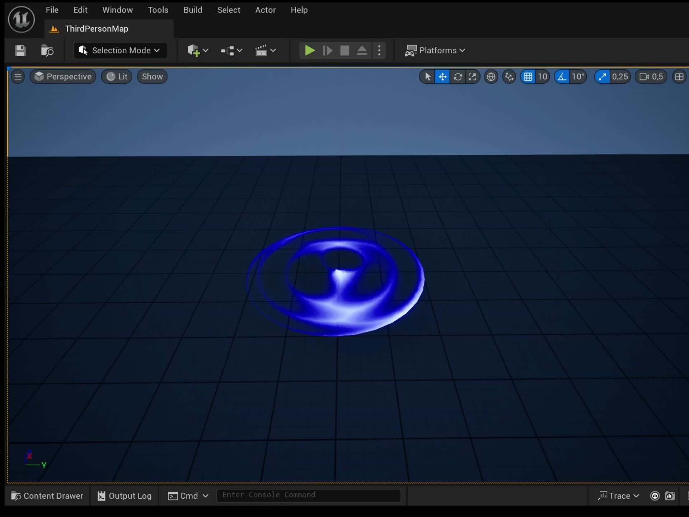This screenshot has height=517, width=689.
Task: Start a Play In Editor session
Action: [x=309, y=51]
